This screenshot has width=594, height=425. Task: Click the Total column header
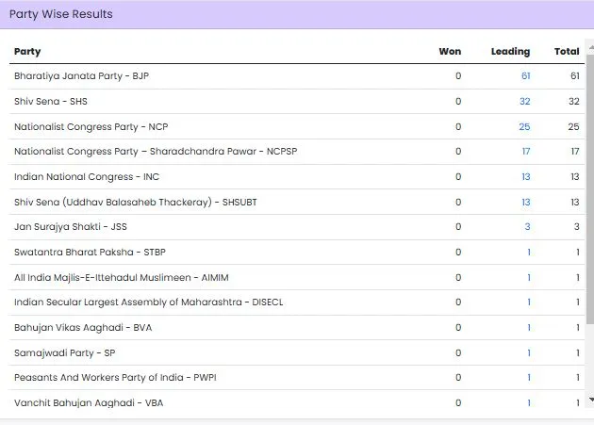coord(567,52)
